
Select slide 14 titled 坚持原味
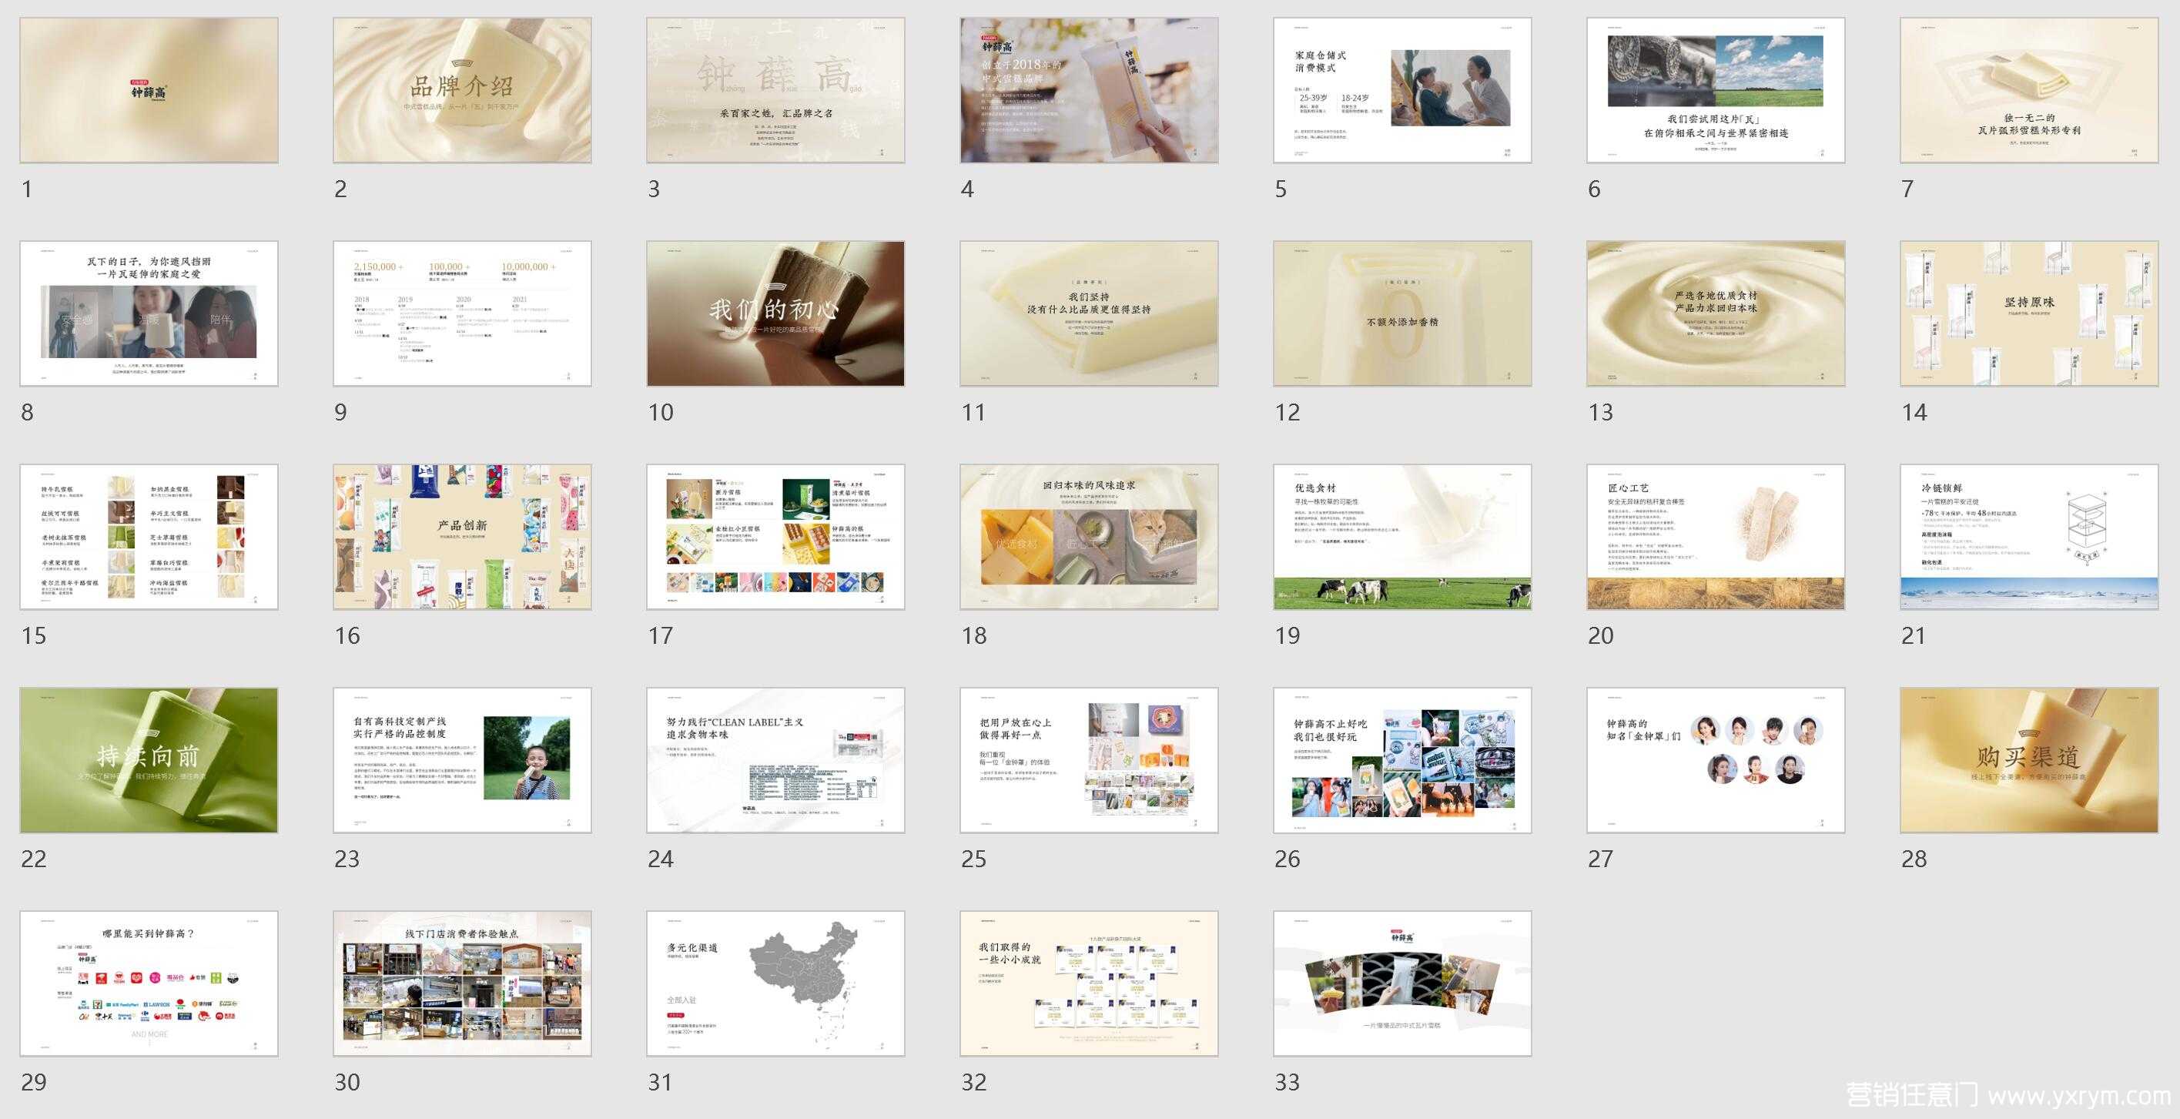point(2029,313)
